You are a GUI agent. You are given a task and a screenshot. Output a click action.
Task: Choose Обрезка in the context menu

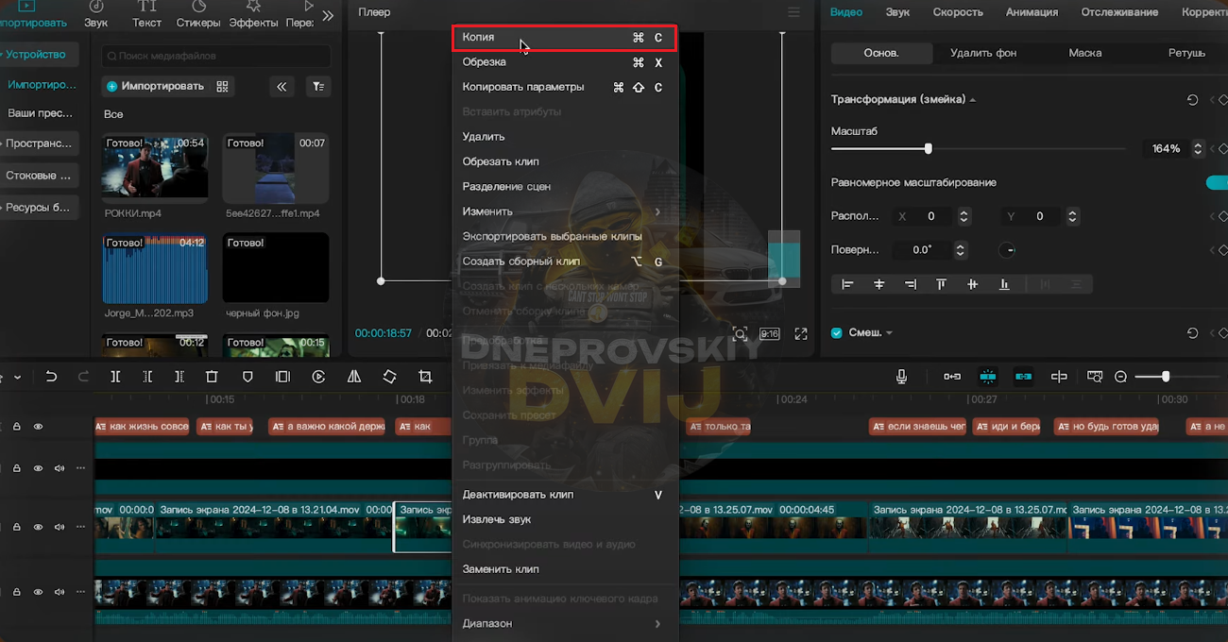[x=565, y=62]
